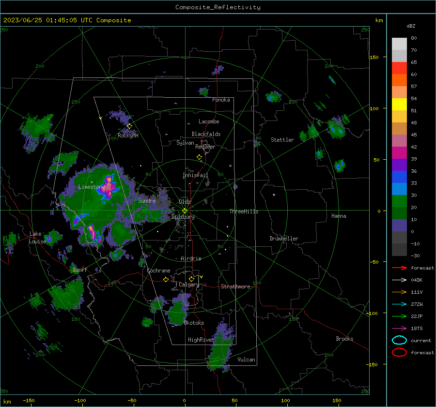436x407 pixels.
Task: Click the yellow radar-center diamond at Didsbury
Action: tap(185, 211)
